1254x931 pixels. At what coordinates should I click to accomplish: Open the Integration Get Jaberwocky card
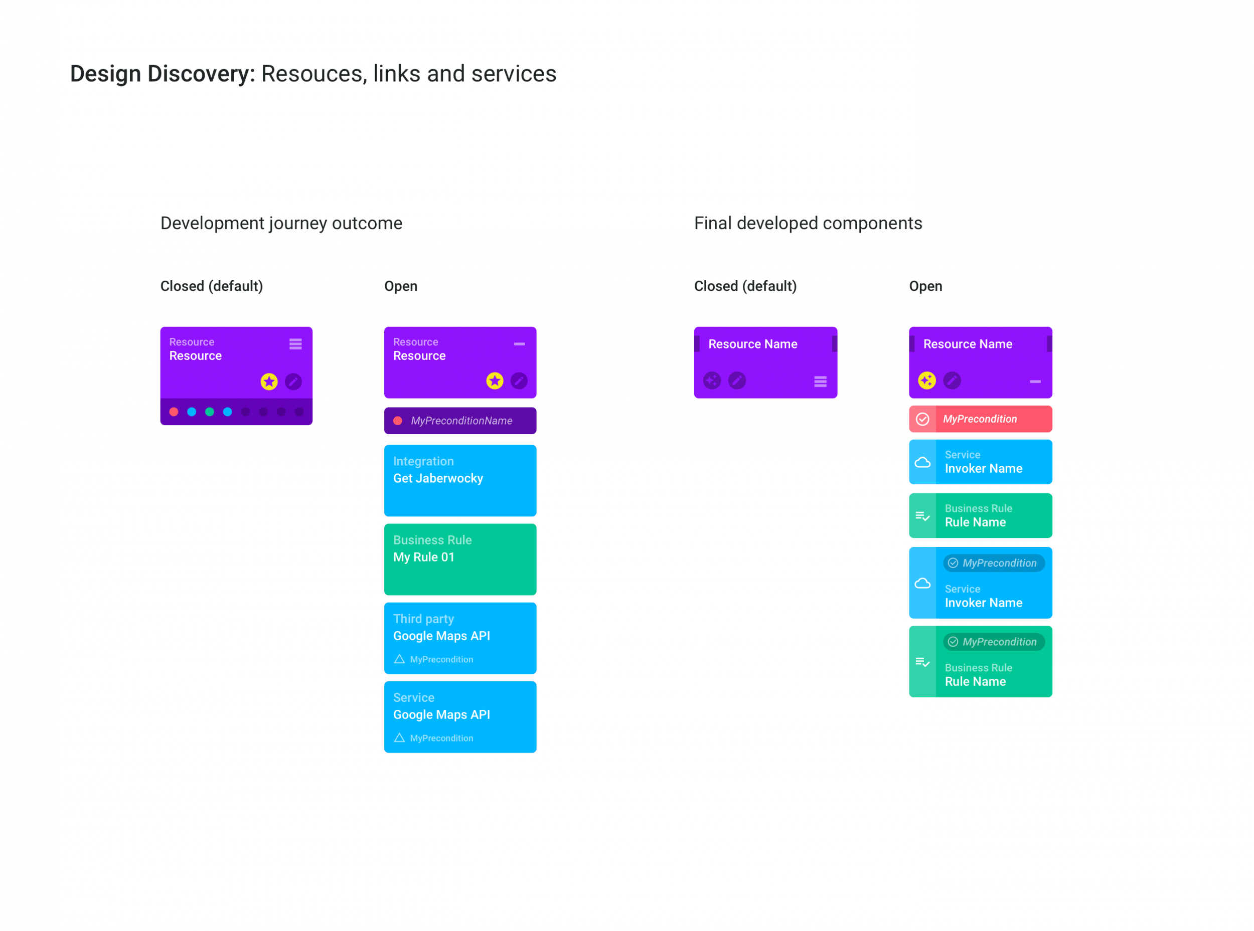460,480
